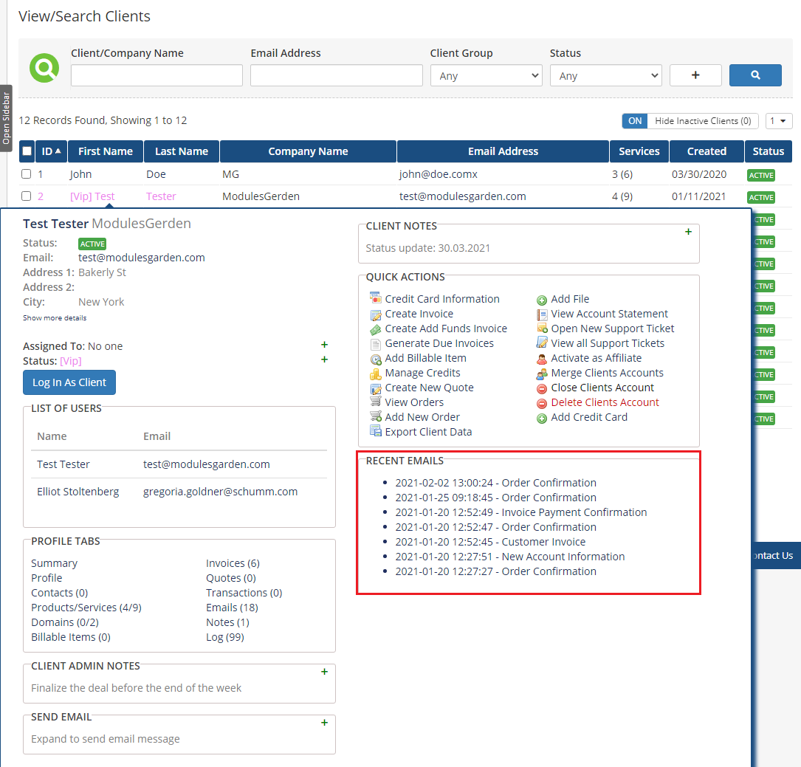The image size is (801, 767).
Task: Click the Merge Clients Accounts icon
Action: click(x=541, y=374)
